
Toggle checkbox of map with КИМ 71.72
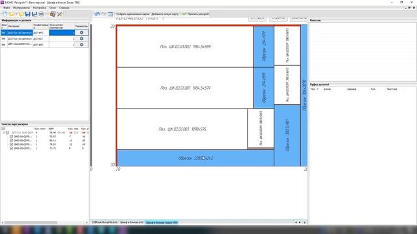[x=12, y=148]
